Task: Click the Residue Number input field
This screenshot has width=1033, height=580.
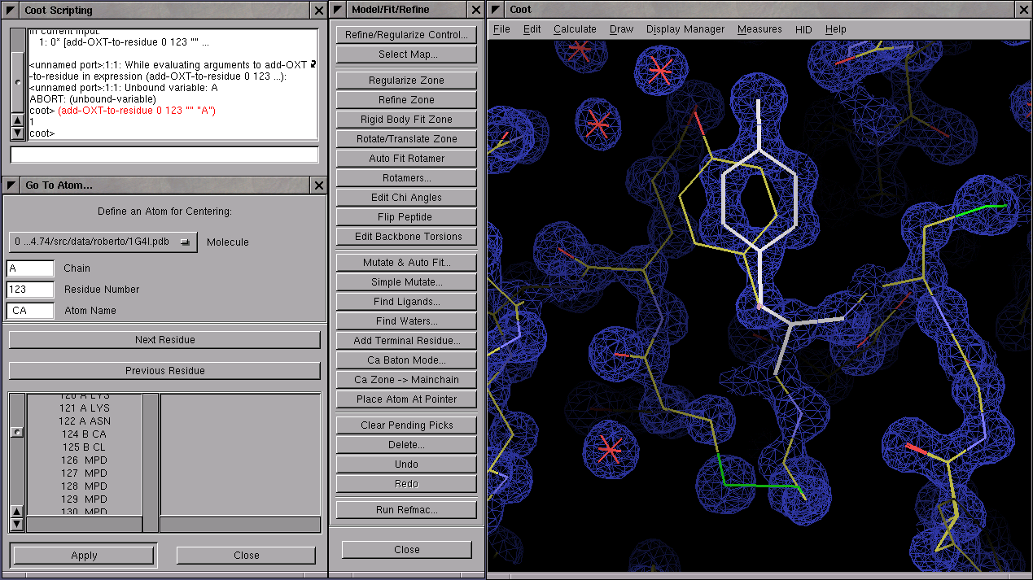Action: [x=30, y=290]
